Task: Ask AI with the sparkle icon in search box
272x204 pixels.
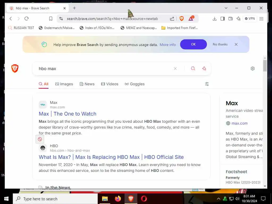Action: click(204, 69)
